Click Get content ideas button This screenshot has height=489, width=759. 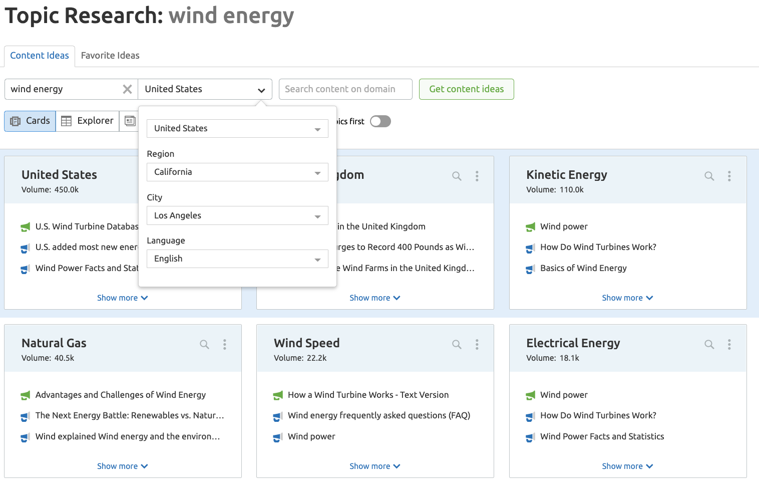466,89
